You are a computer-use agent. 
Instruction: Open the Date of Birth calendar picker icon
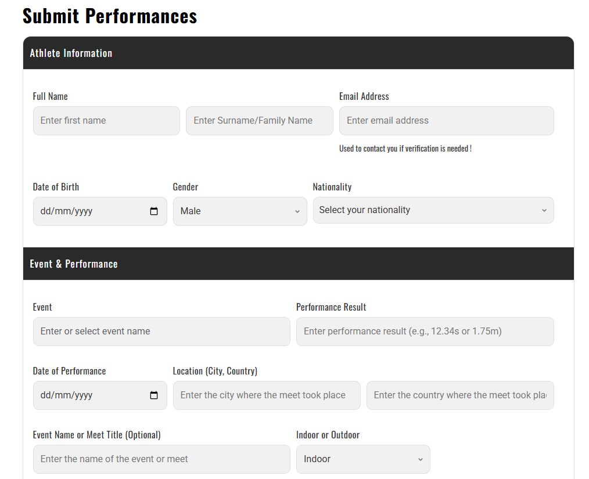(x=154, y=211)
